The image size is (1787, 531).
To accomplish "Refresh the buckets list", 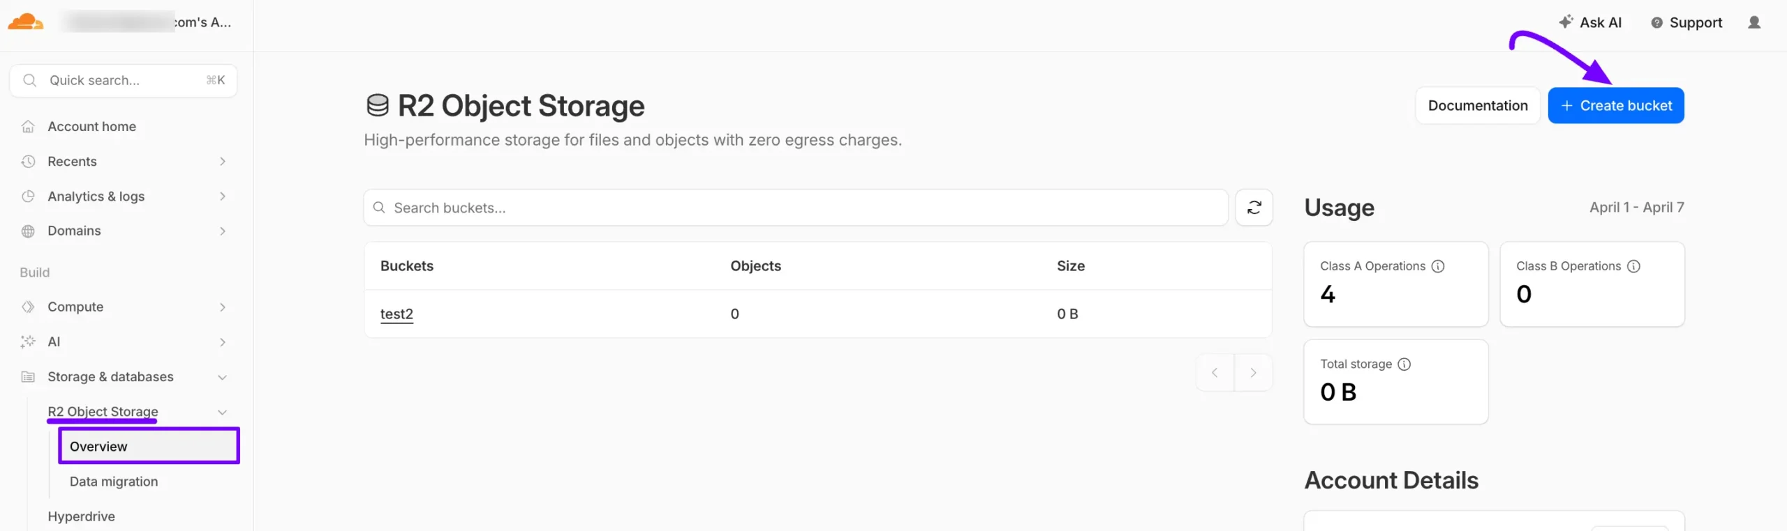I will [x=1254, y=208].
